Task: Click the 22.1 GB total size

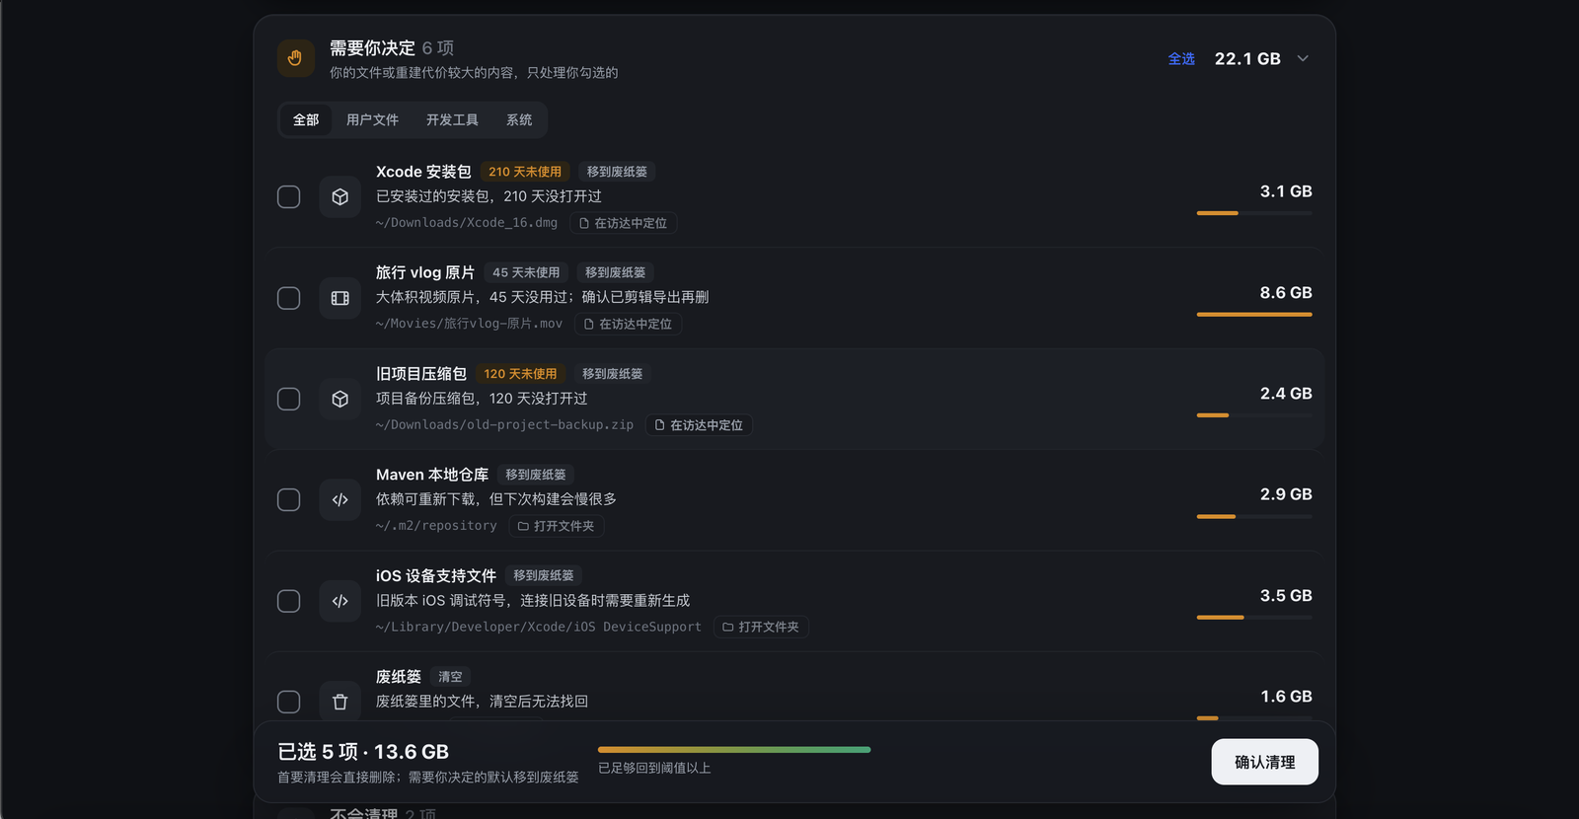Action: (1247, 59)
